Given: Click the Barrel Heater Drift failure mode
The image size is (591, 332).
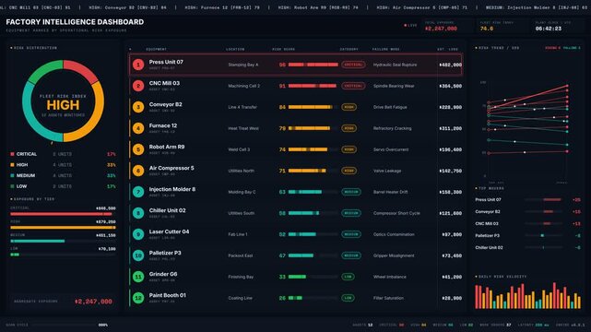Looking at the screenshot, I should coord(391,192).
